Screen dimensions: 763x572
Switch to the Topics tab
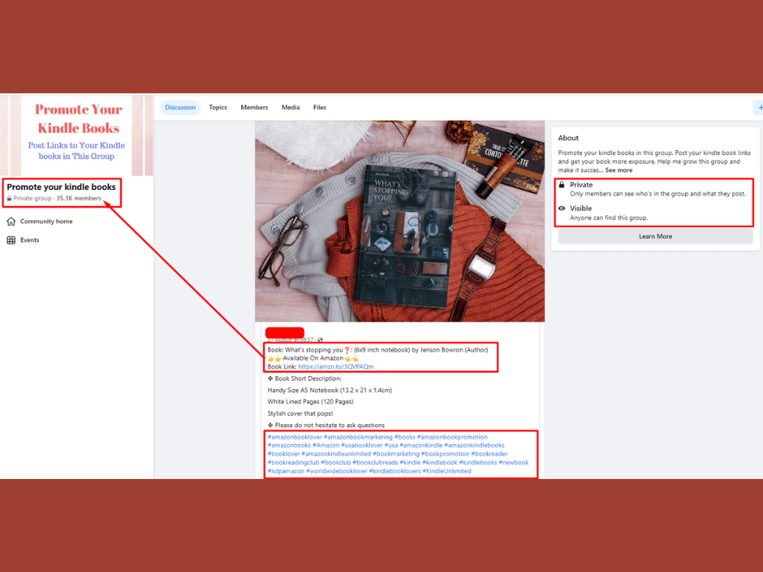coord(218,108)
